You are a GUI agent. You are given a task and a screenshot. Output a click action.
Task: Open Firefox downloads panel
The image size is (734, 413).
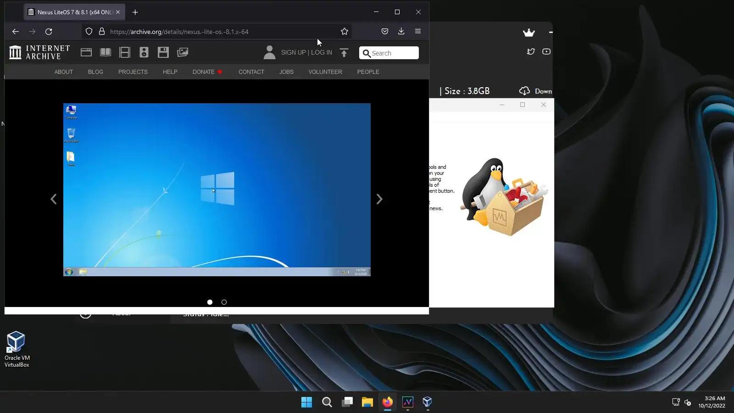point(401,31)
